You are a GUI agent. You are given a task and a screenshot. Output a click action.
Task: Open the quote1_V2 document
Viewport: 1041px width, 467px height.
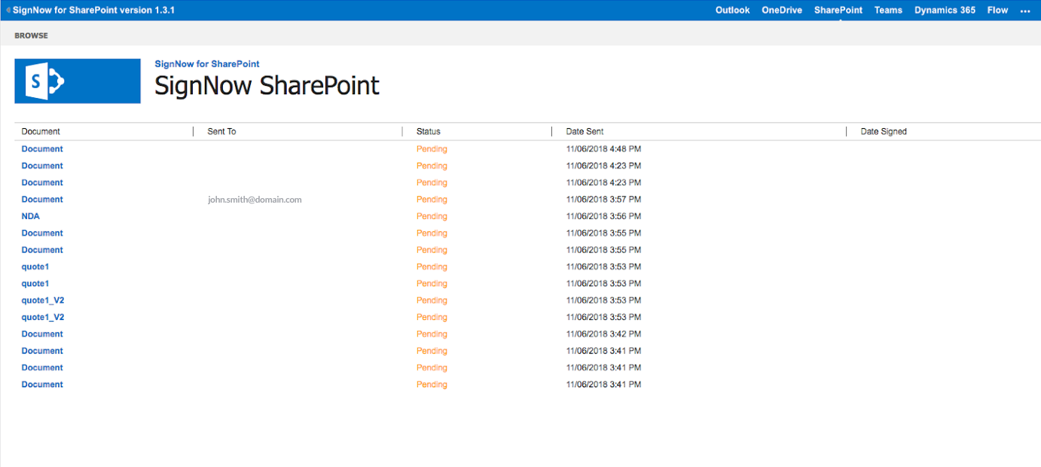[x=42, y=300]
